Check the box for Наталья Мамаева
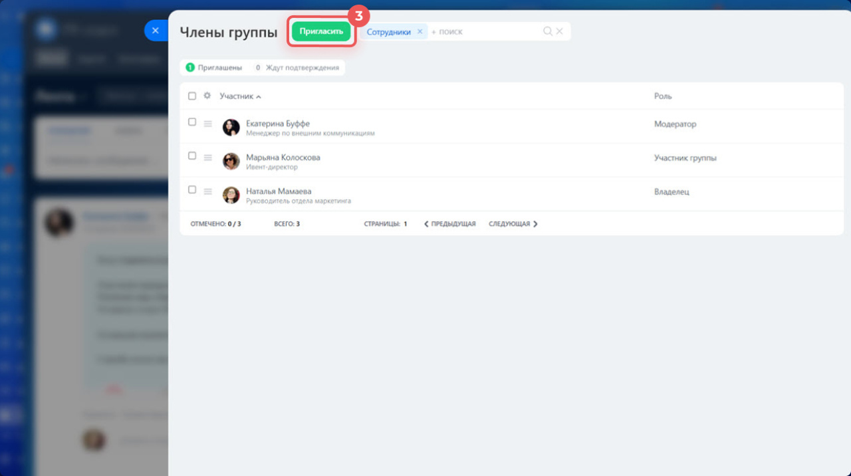Viewport: 851px width, 476px height. click(192, 189)
